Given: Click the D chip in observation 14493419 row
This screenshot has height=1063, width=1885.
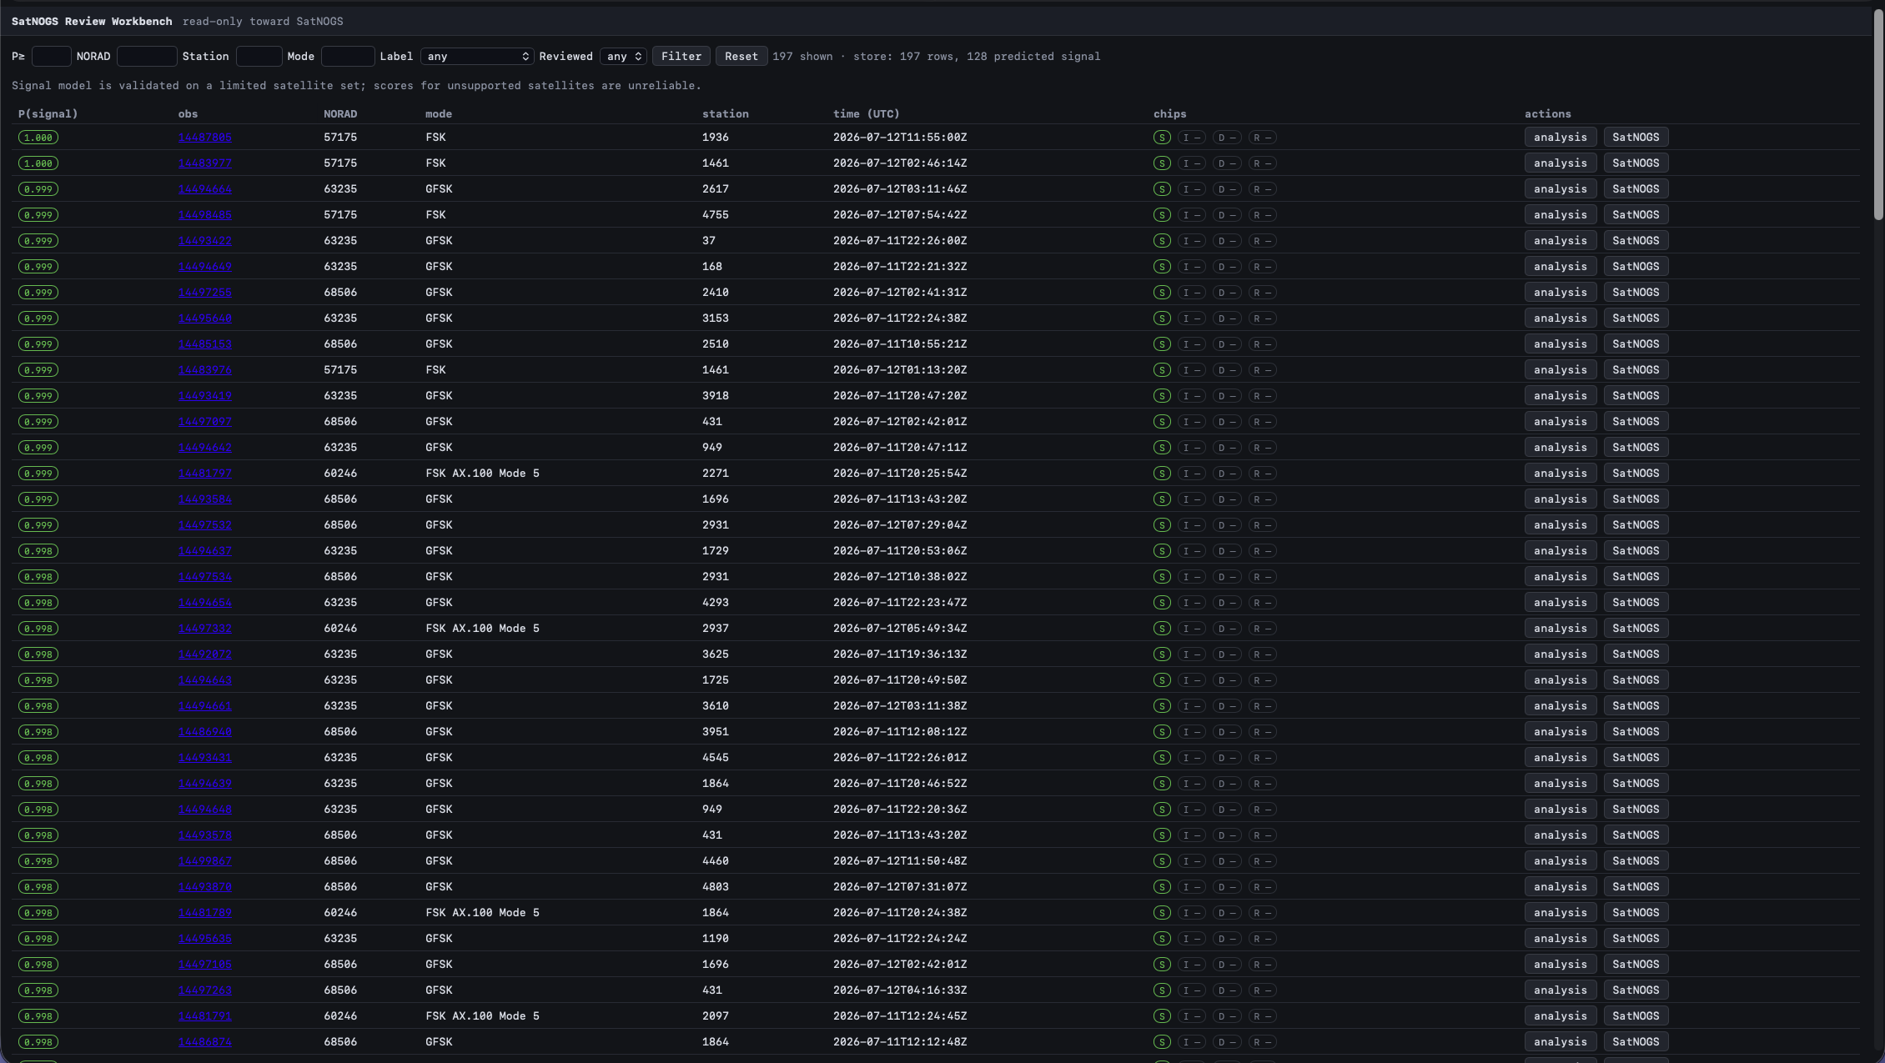Looking at the screenshot, I should tap(1226, 396).
